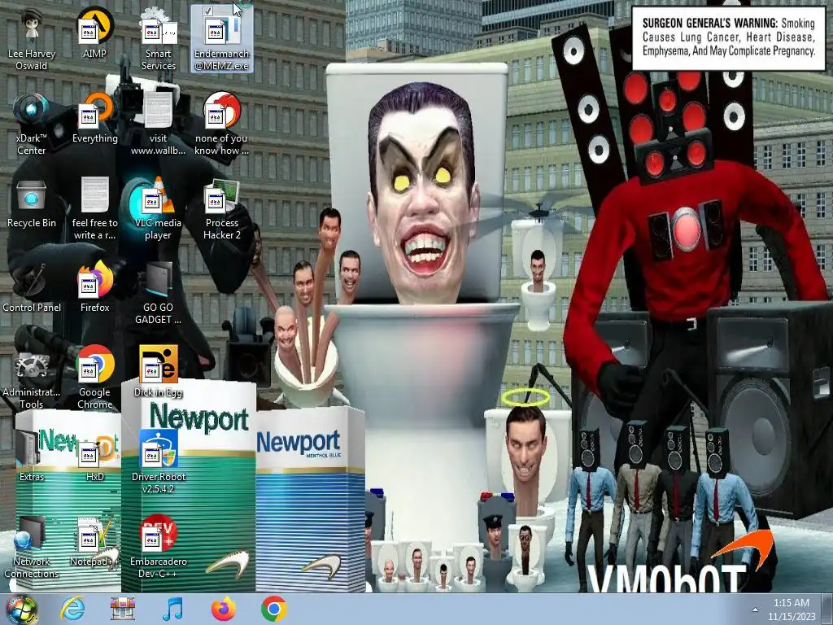This screenshot has height=625, width=833.
Task: Start Process Hacker 2
Action: click(x=221, y=208)
